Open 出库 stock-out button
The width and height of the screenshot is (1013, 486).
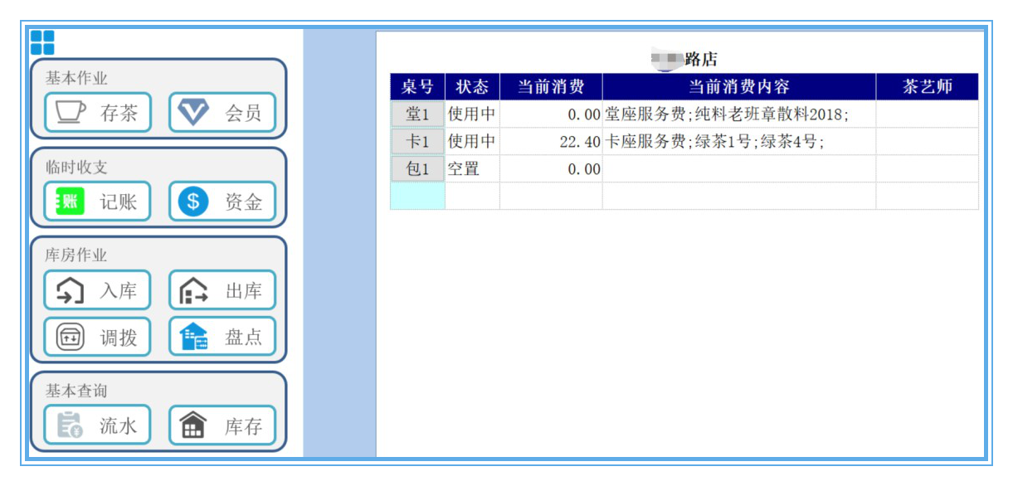[222, 290]
